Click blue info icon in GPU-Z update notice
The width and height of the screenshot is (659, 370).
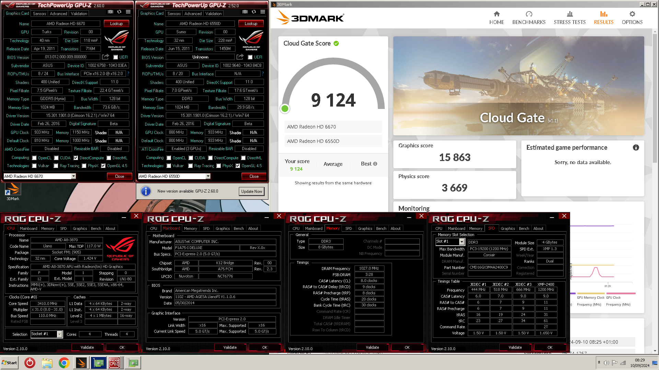point(146,191)
